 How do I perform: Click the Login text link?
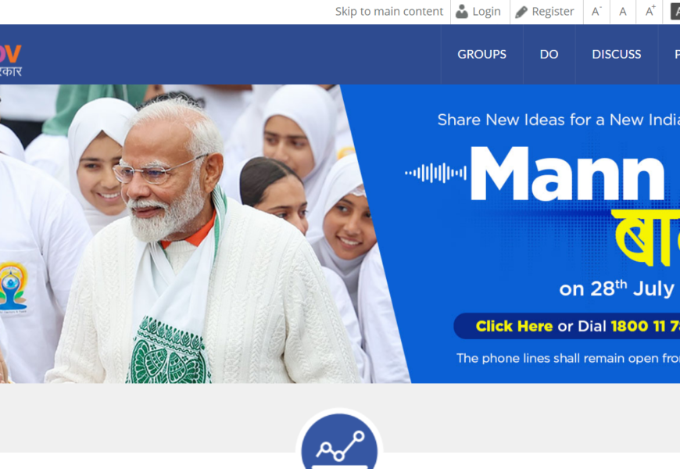coord(486,12)
